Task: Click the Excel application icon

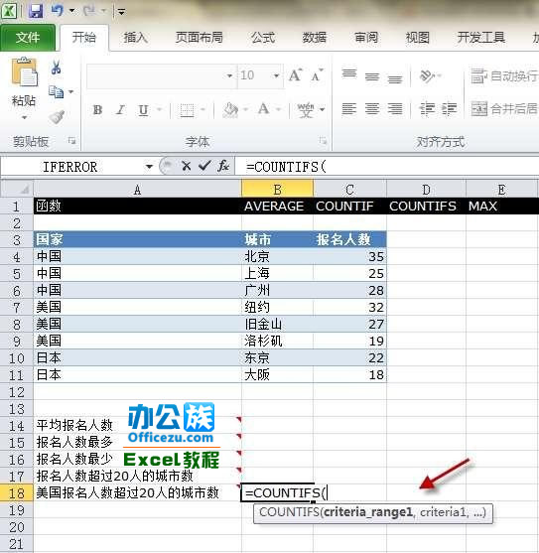Action: [9, 11]
